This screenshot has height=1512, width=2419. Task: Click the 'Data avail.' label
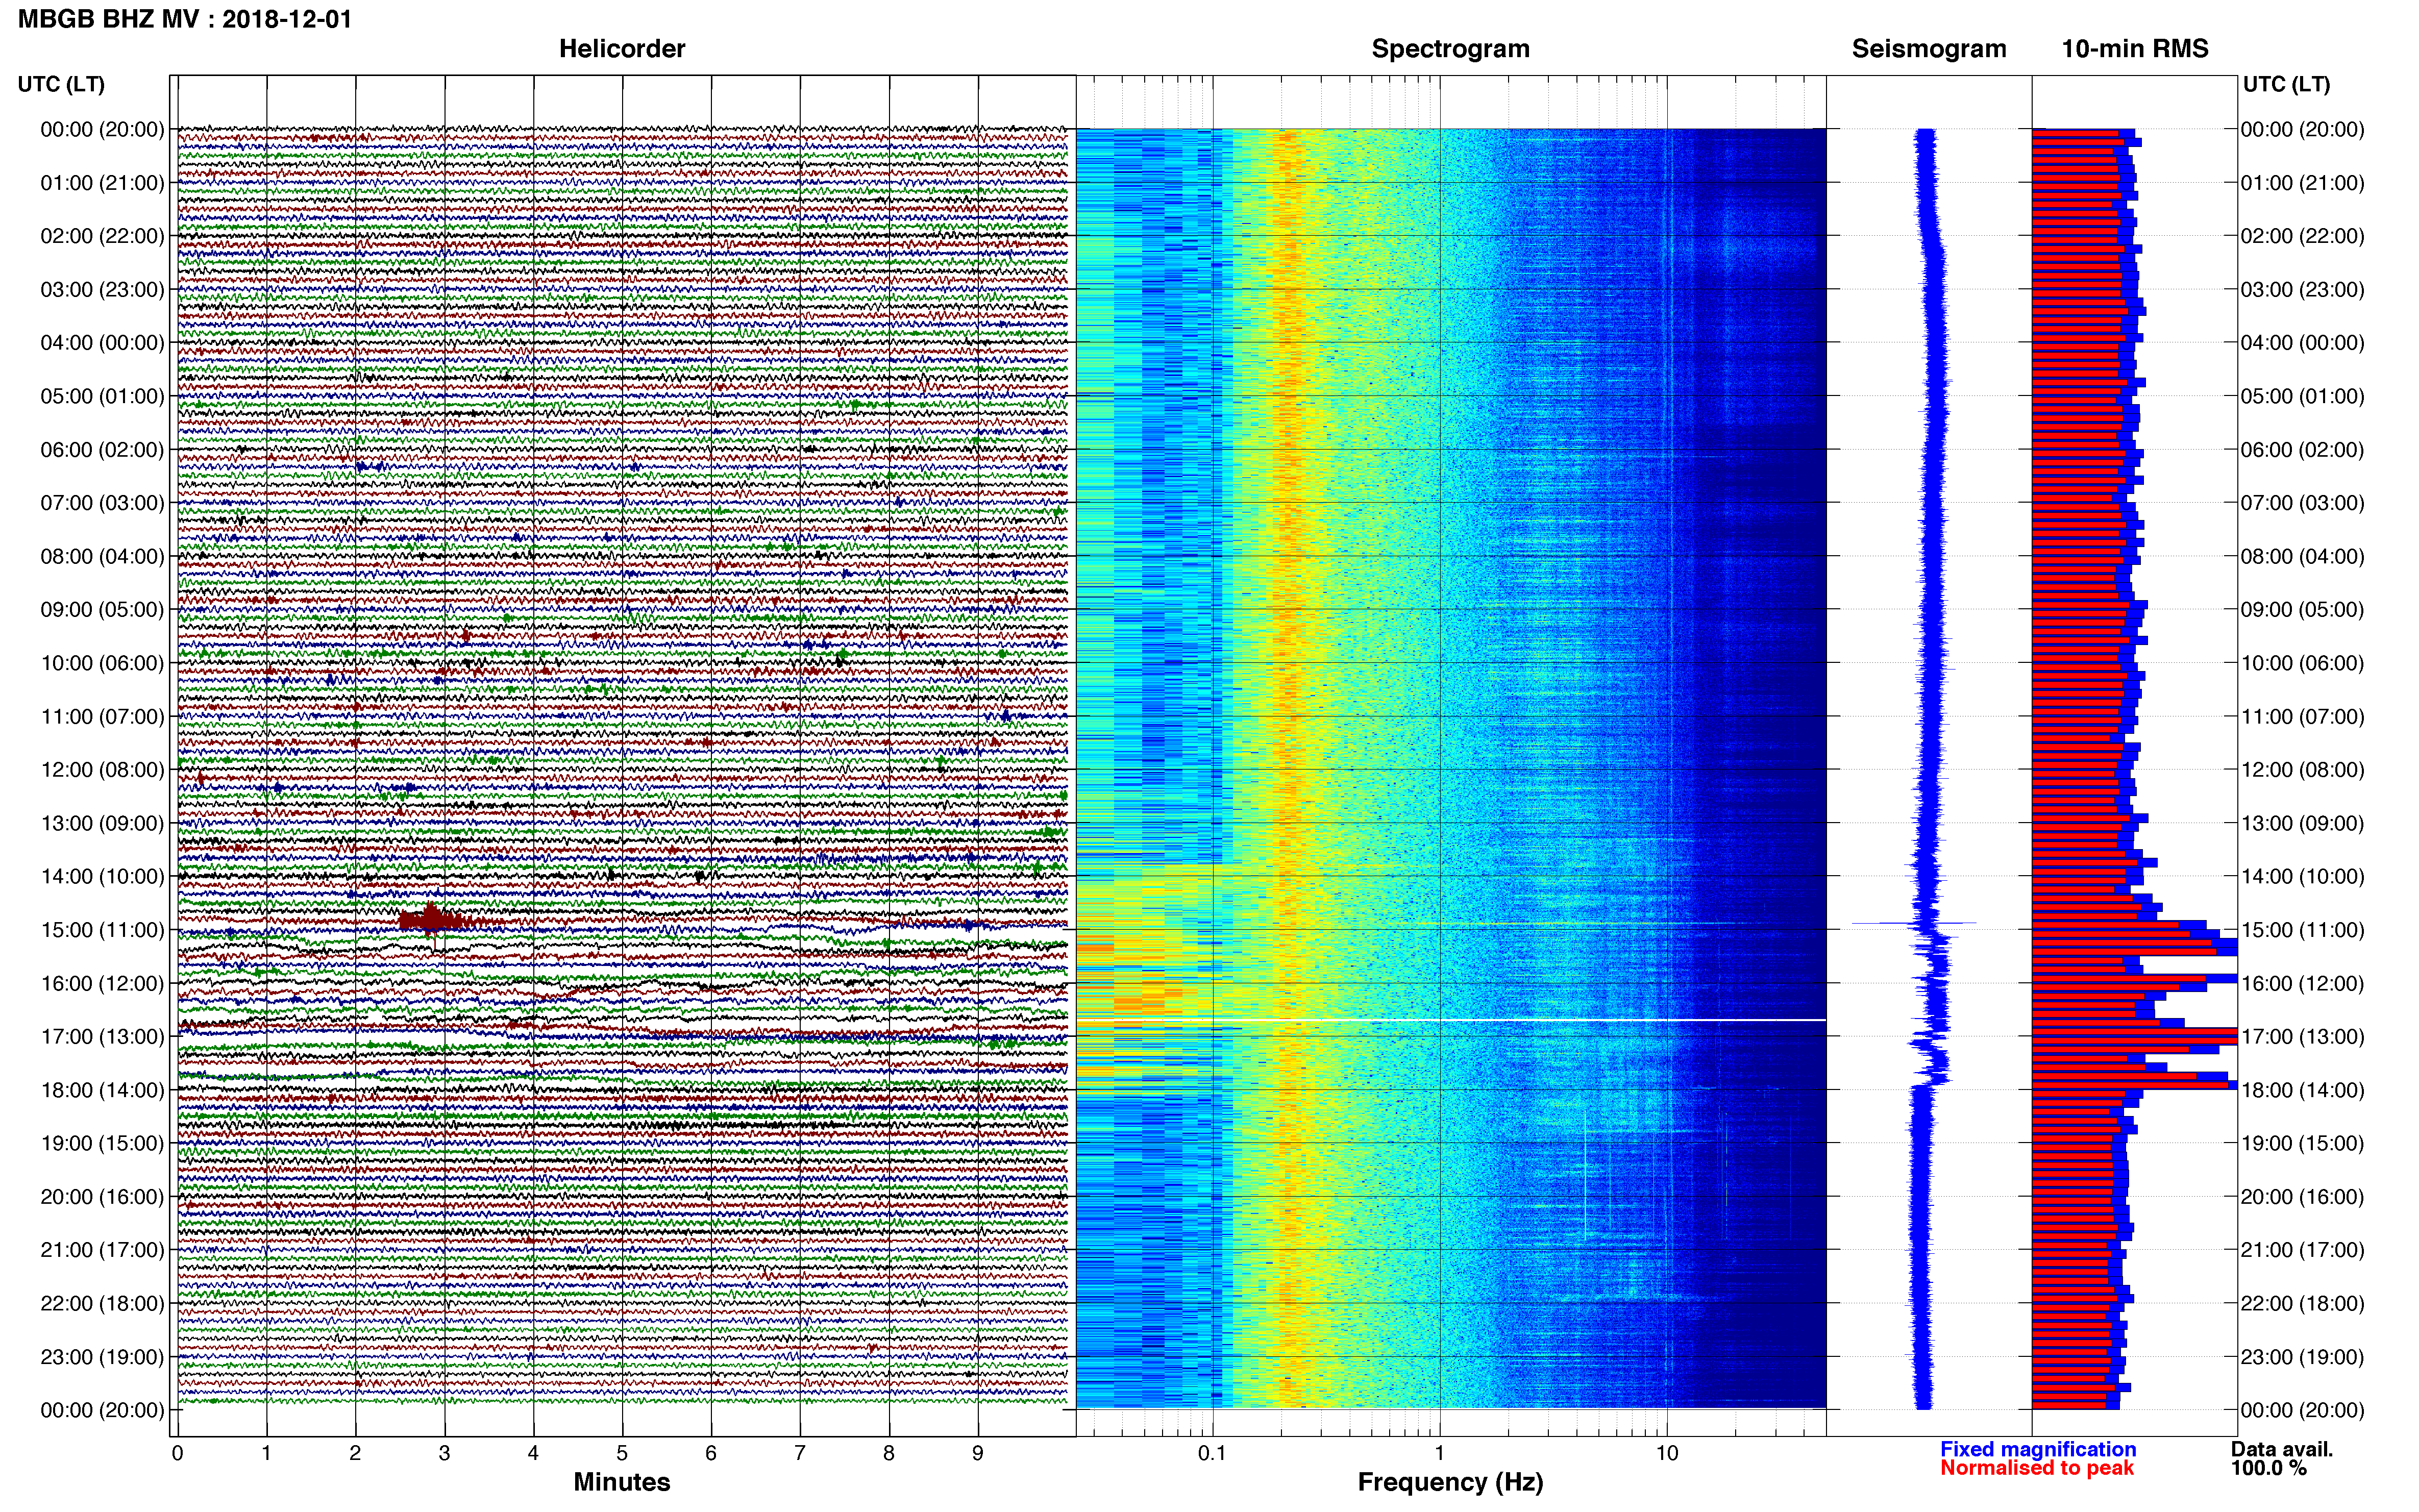[2282, 1449]
